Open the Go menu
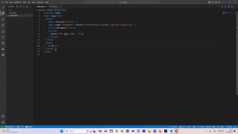Screen dimensions: 238x134 (29, 2)
